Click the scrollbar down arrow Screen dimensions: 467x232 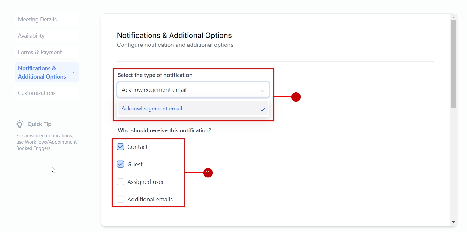pyautogui.click(x=453, y=222)
